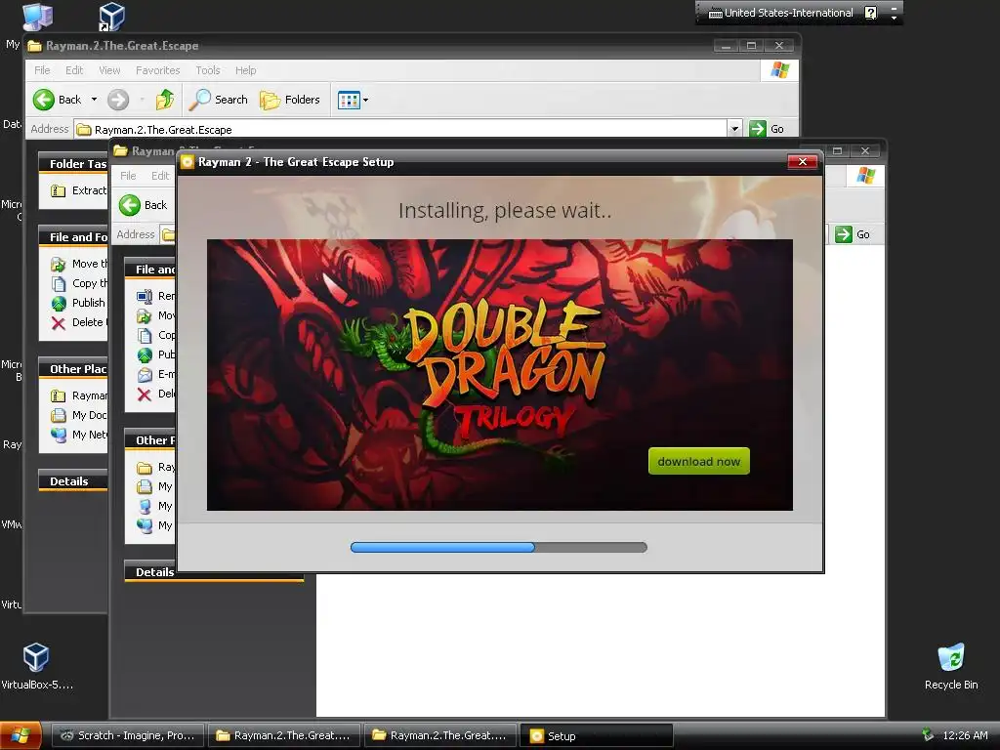Open Edit menu in back Rayman window
This screenshot has width=1000, height=750.
point(74,70)
